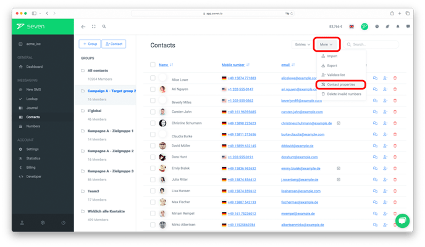Open the All contacts group
Screen dimensions: 425x247
click(x=98, y=71)
